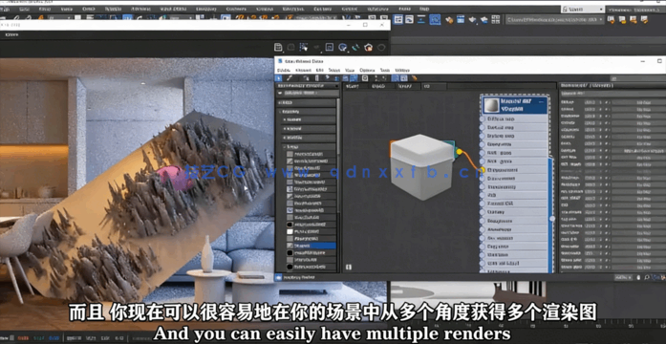
Task: Open Render Setup teapot icon in 3ds Max toolbar
Action: 449,19
